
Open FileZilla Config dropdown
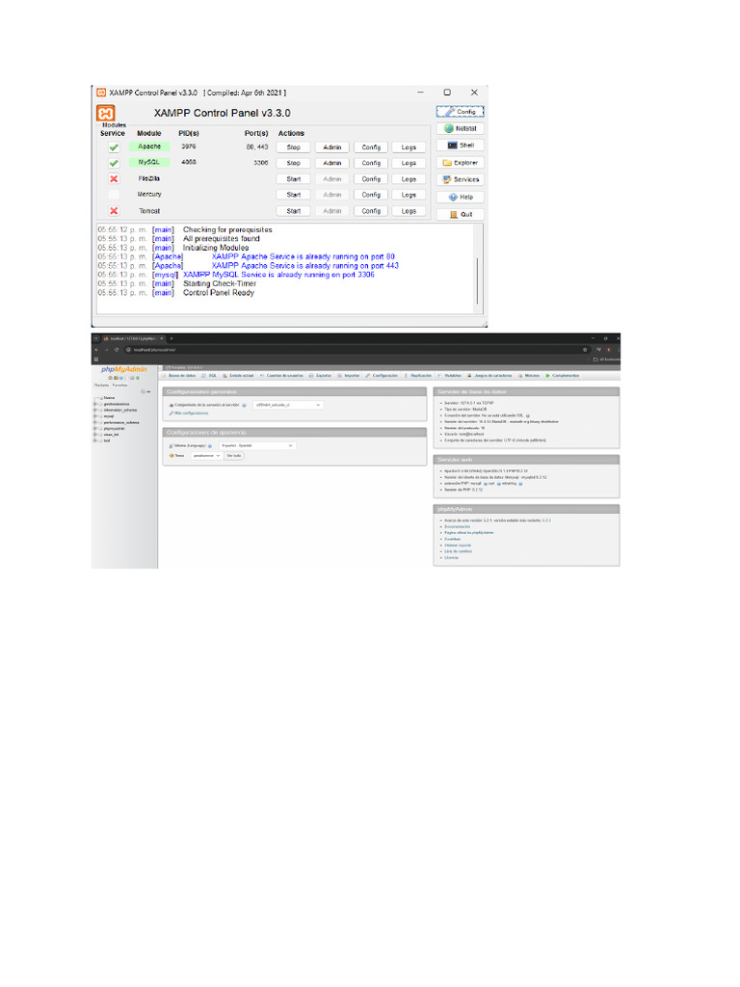click(x=371, y=178)
